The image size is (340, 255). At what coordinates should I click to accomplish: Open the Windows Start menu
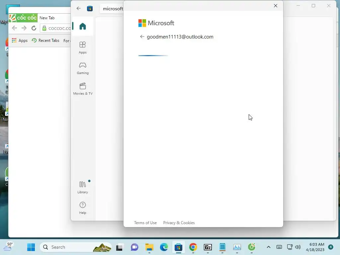coord(31,247)
